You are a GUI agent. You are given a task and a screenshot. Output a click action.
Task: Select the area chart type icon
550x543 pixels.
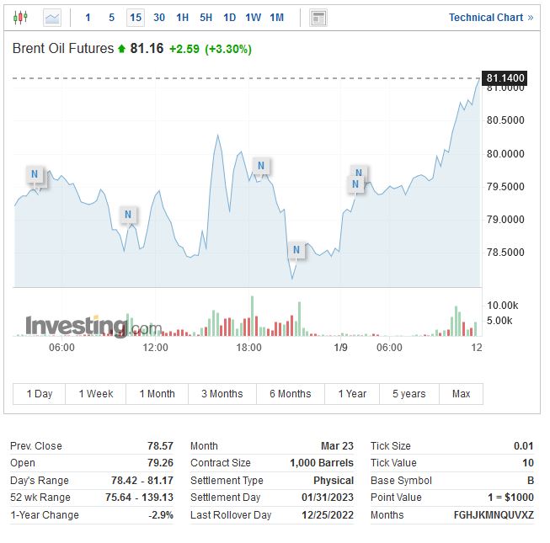pos(52,17)
